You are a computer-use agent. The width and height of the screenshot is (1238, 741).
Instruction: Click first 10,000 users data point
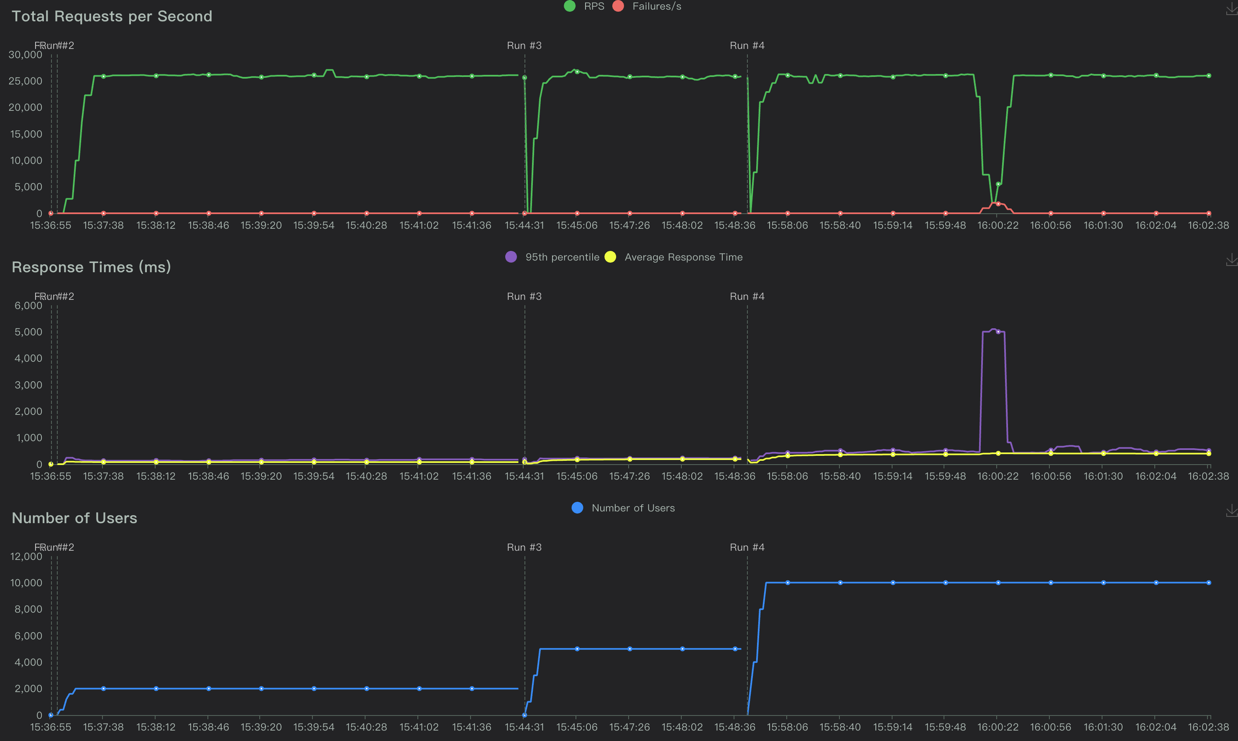point(788,583)
